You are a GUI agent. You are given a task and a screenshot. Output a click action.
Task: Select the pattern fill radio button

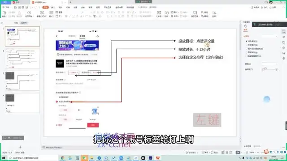click(247, 52)
